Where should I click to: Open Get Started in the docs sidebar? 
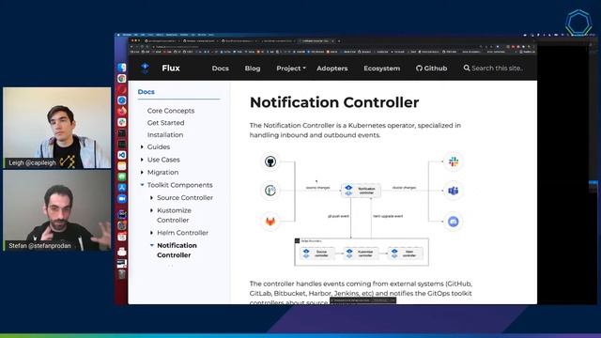tap(165, 123)
